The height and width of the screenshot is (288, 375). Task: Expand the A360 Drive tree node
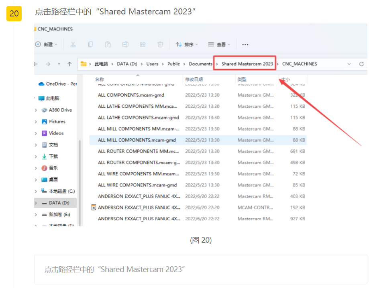36,110
